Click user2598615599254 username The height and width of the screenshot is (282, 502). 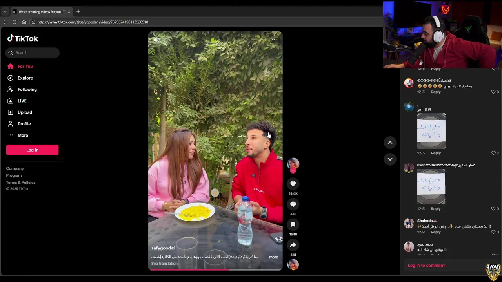click(446, 165)
